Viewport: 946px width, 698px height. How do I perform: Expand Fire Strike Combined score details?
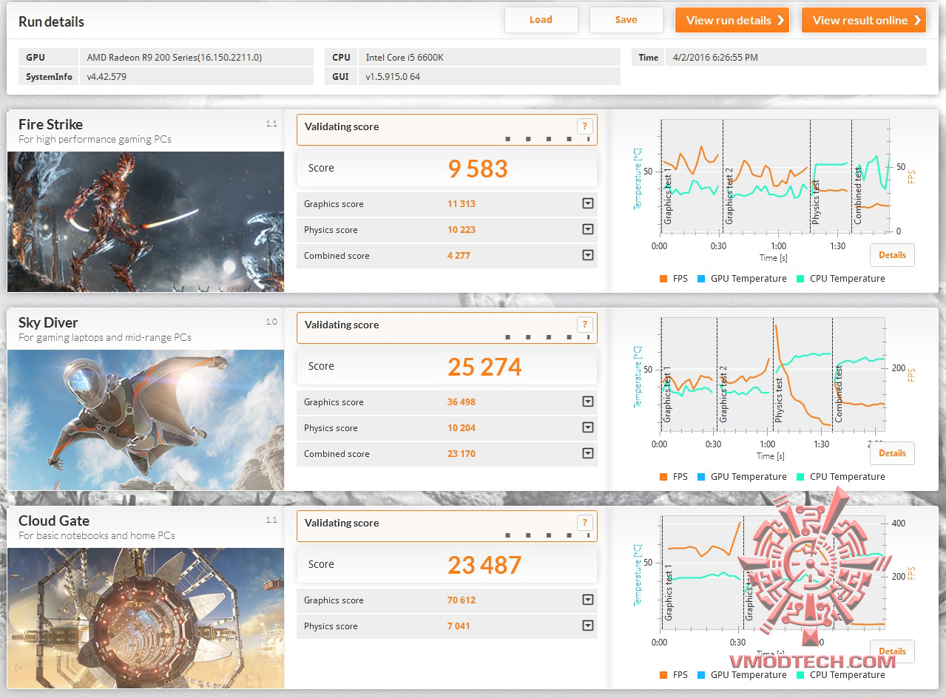588,255
